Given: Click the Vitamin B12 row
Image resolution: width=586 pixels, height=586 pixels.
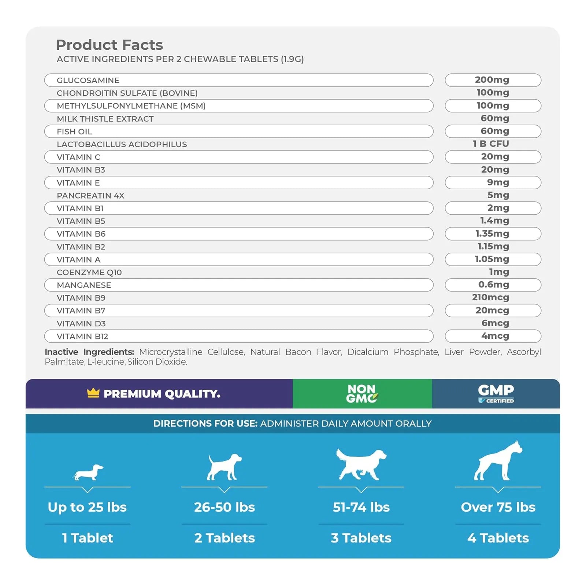Looking at the screenshot, I should [239, 336].
